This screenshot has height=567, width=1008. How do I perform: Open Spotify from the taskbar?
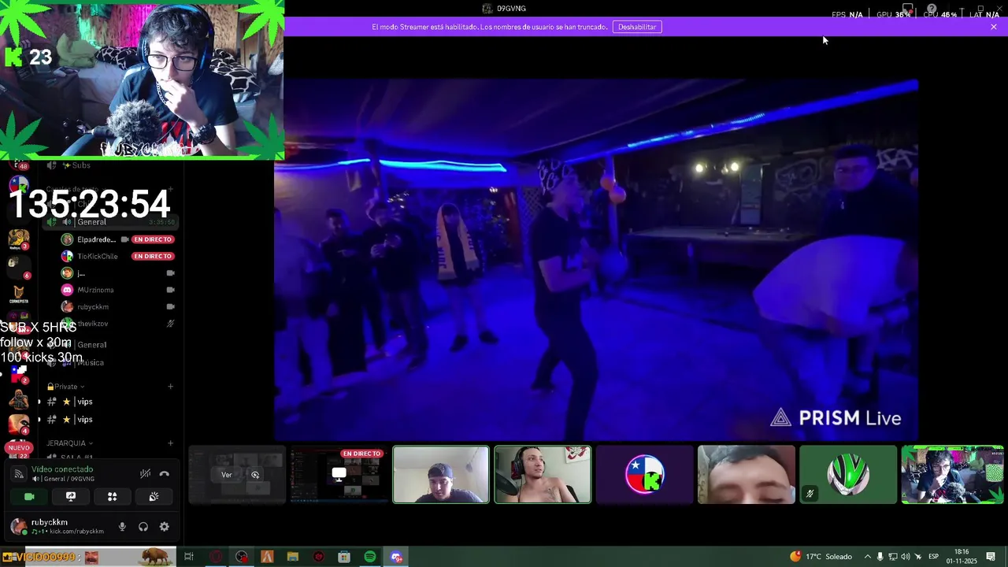[370, 557]
